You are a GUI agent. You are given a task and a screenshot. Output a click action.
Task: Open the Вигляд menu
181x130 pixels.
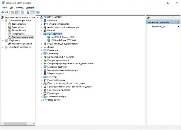(20, 8)
